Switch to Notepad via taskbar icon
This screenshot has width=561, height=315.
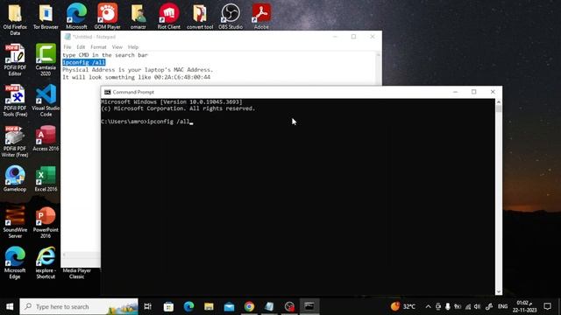pyautogui.click(x=269, y=306)
